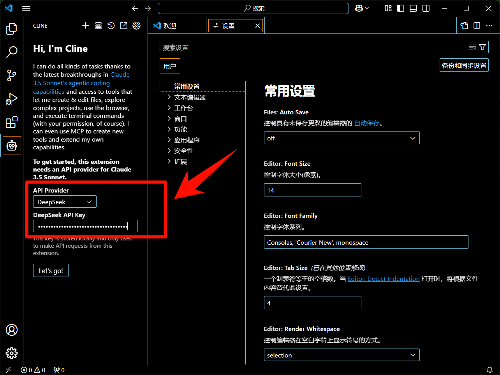Open Cline MCP servers icon

[x=99, y=26]
